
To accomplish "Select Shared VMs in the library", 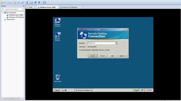I will click(10, 19).
